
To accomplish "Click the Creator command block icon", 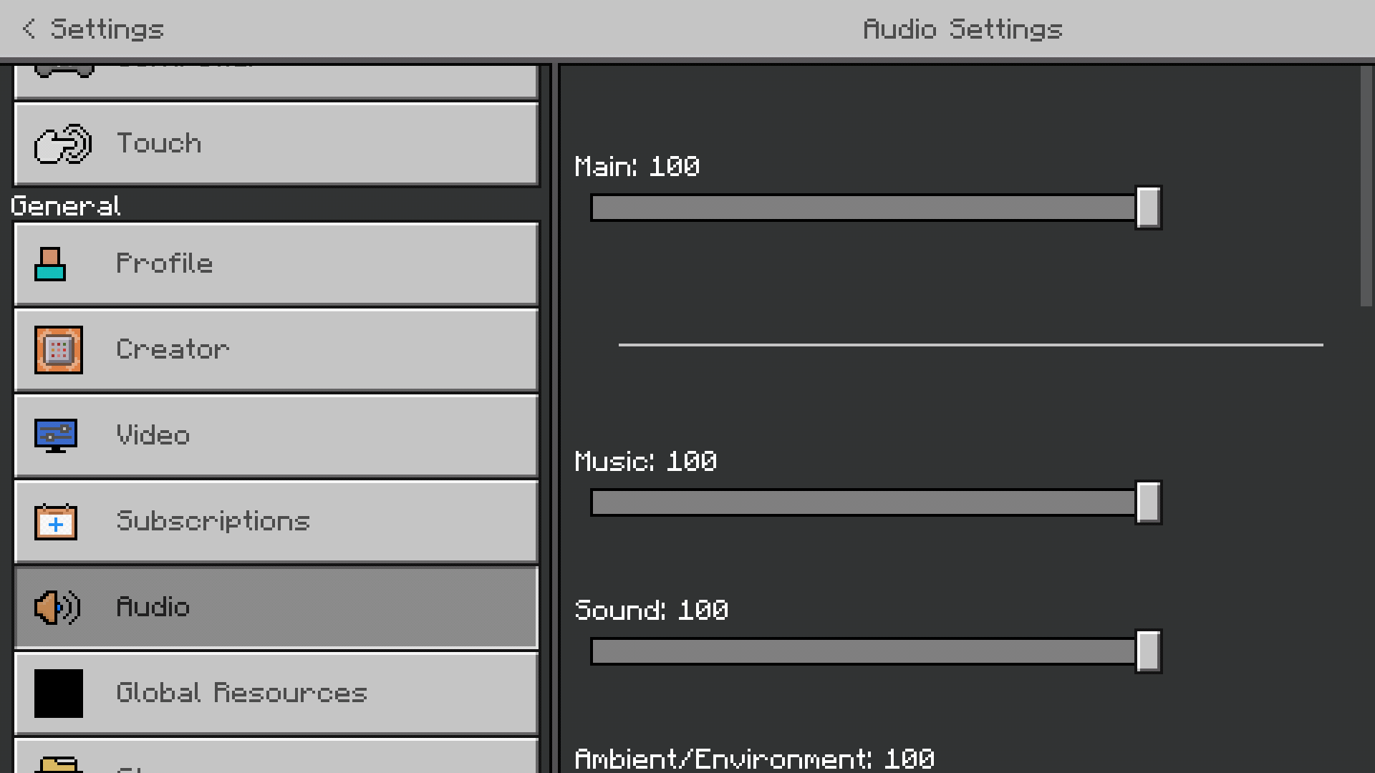I will tap(59, 350).
